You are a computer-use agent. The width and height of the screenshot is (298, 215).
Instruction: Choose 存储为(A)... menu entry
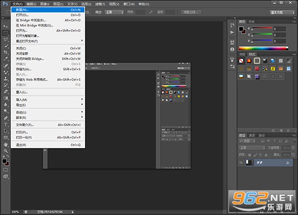pos(48,69)
